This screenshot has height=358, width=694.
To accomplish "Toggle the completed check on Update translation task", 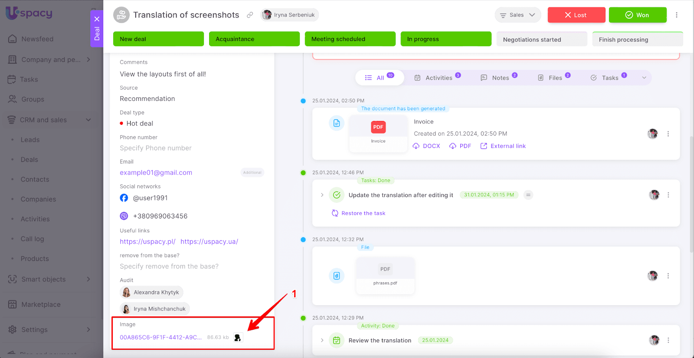I will coord(337,195).
